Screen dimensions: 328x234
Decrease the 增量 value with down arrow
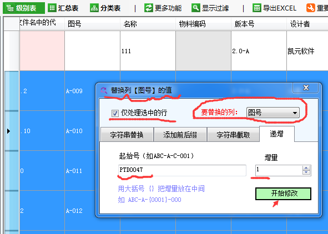click(306, 172)
